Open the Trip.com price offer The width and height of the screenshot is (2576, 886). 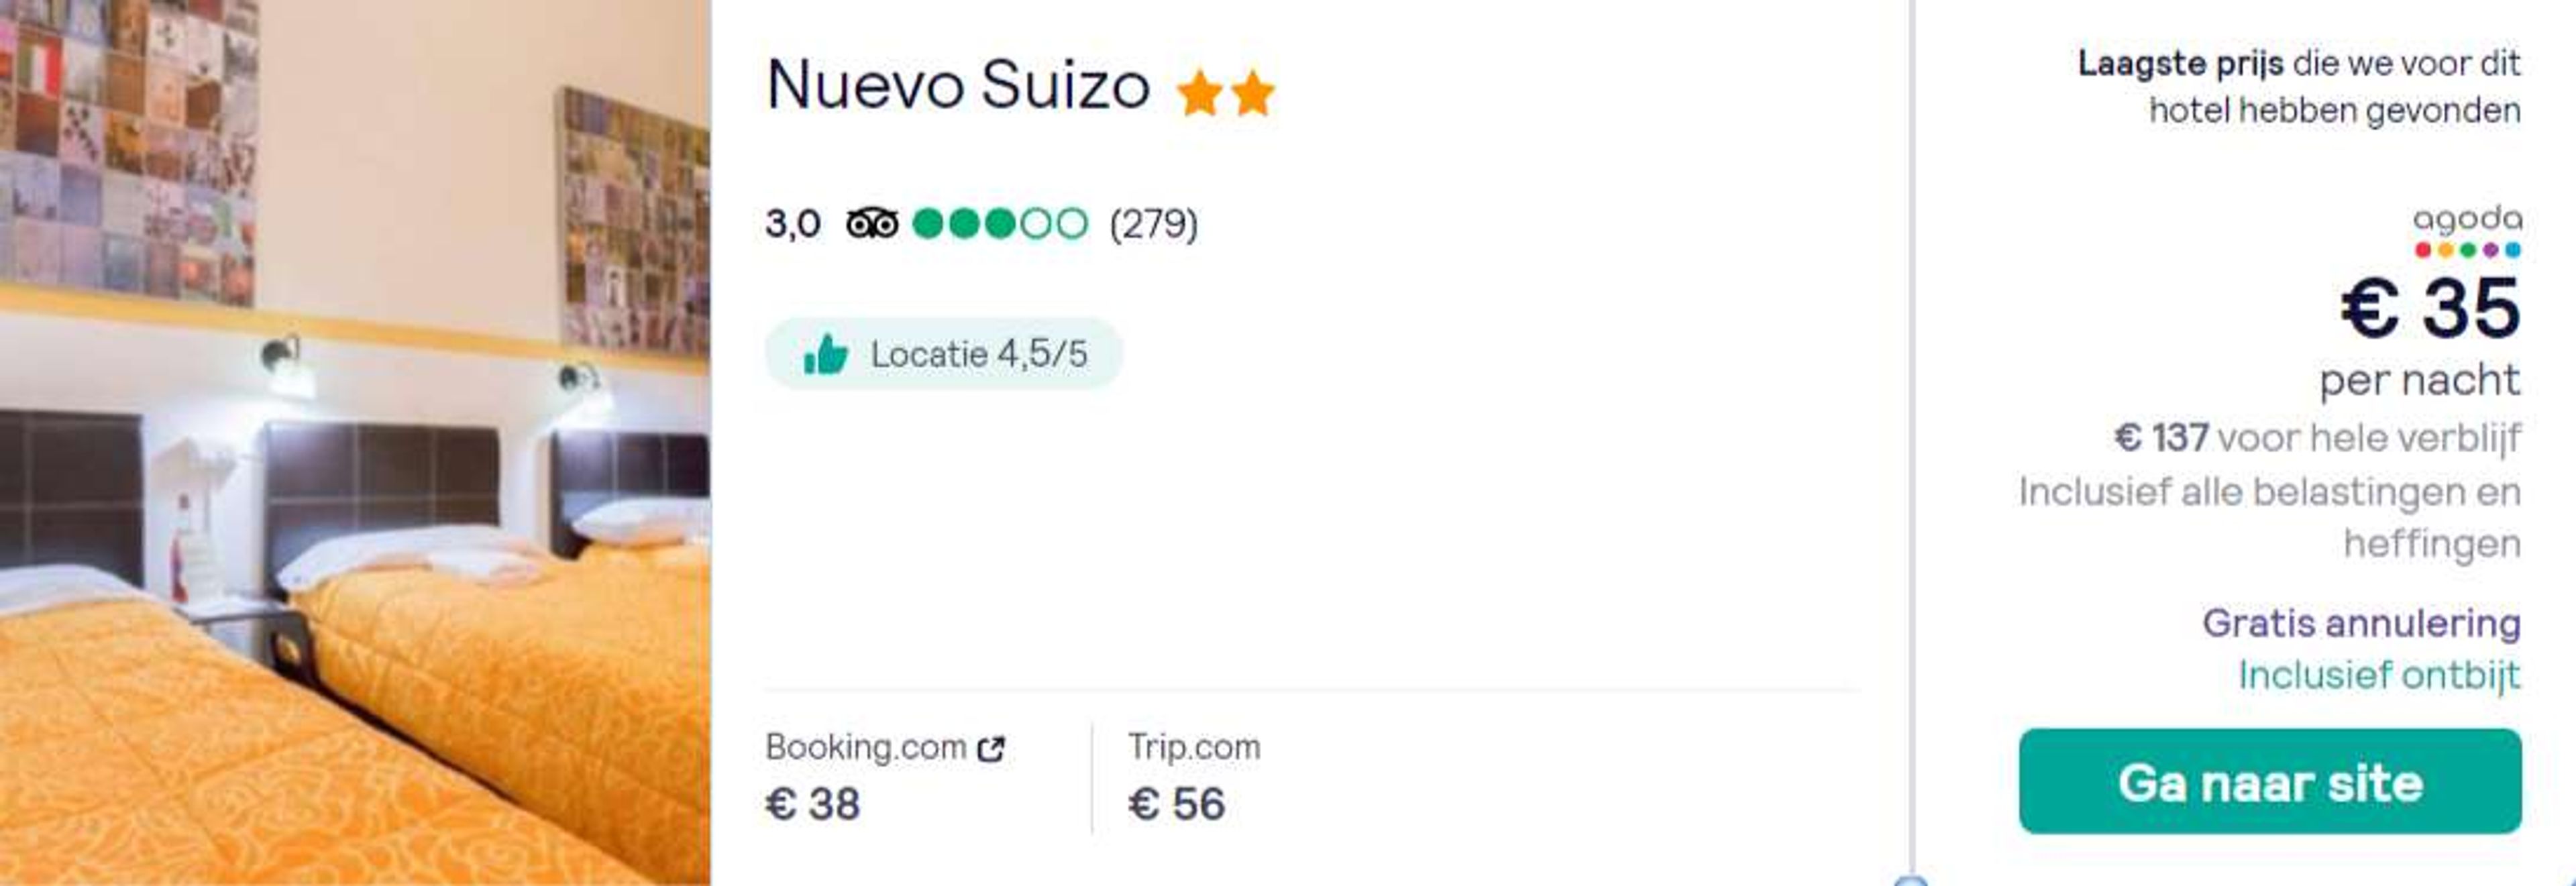tap(1194, 777)
